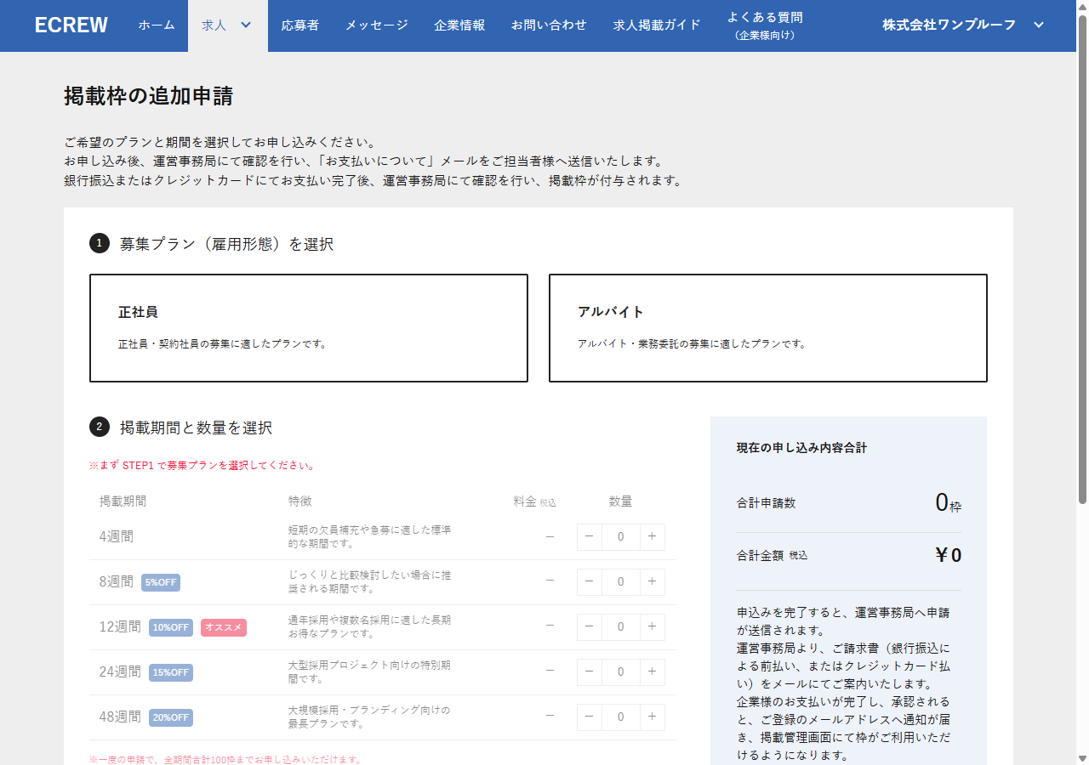Select the アルバイト plan card

click(768, 328)
